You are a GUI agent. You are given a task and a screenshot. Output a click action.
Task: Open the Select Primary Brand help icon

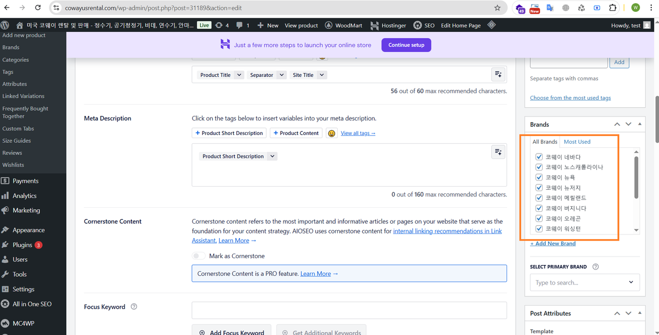pos(596,267)
